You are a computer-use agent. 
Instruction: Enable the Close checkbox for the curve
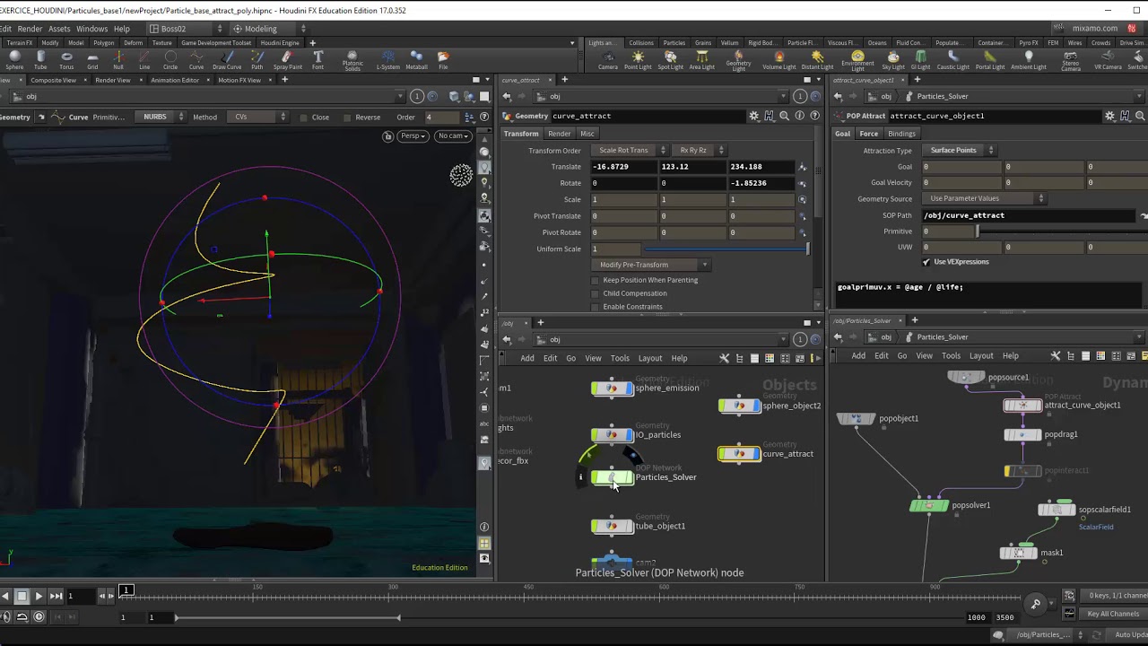[304, 118]
